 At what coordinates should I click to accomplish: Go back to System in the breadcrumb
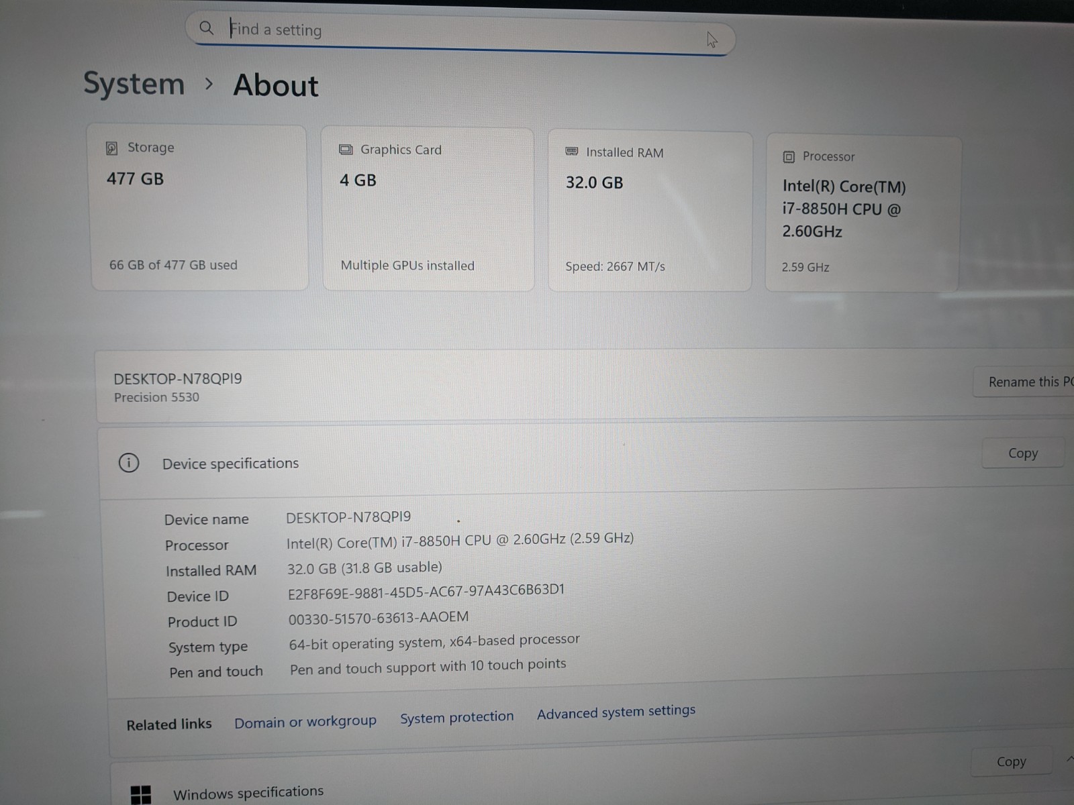point(134,84)
